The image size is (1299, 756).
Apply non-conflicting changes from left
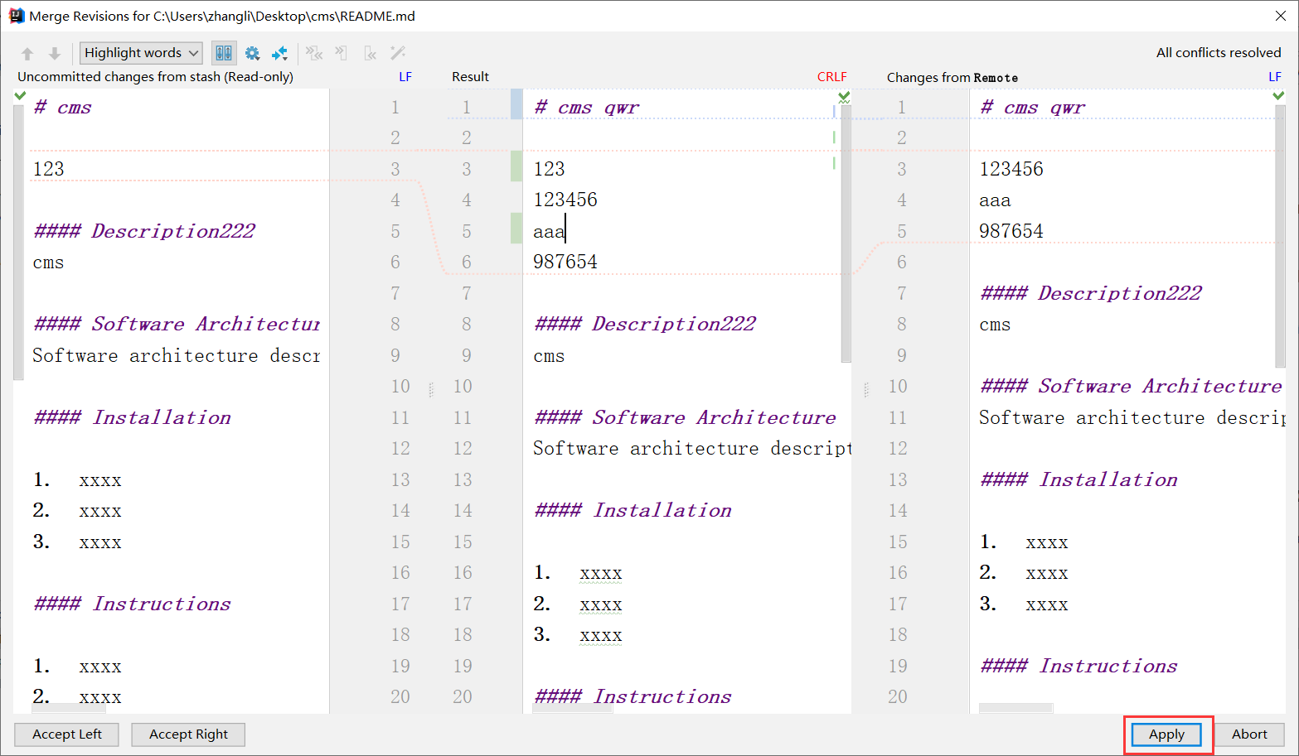click(x=342, y=53)
